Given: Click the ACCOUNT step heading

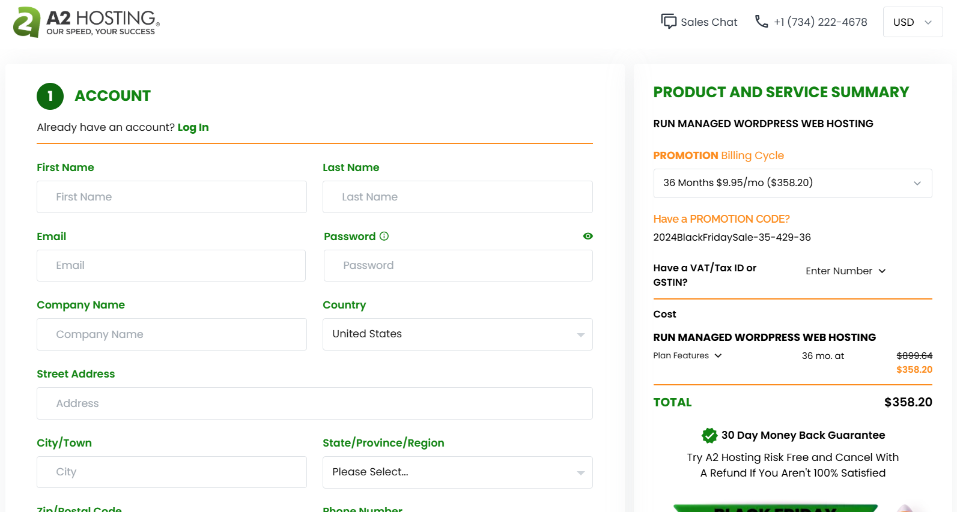Looking at the screenshot, I should click(112, 96).
